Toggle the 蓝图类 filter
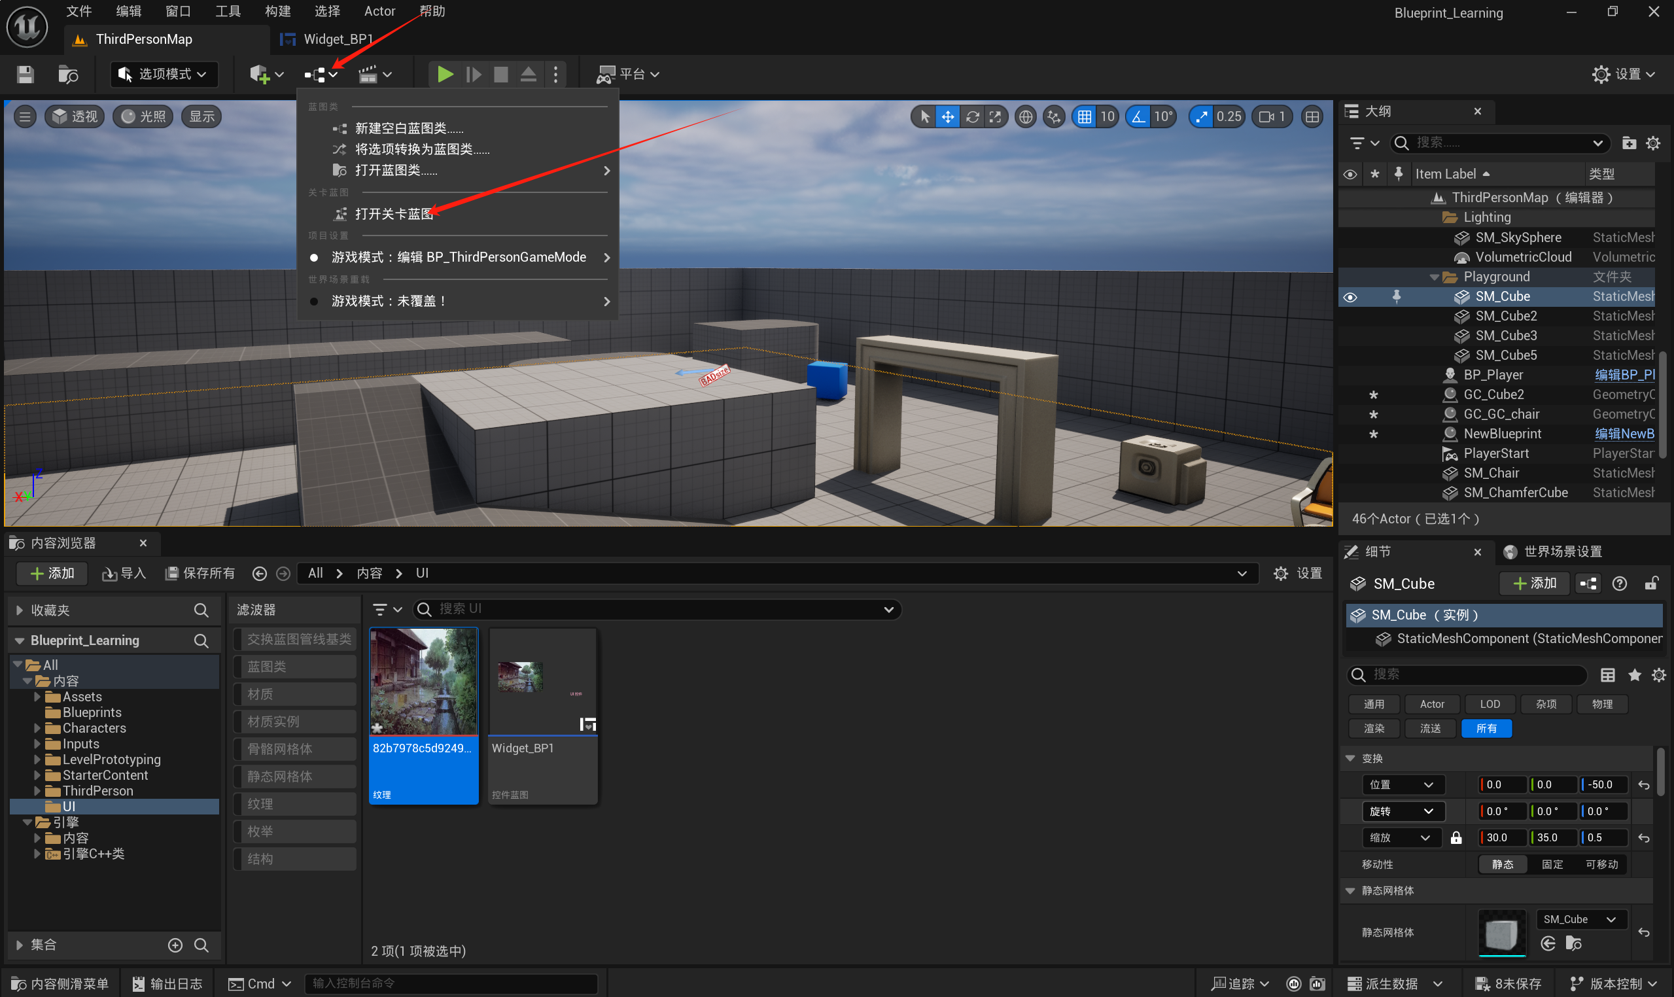Image resolution: width=1674 pixels, height=997 pixels. pos(295,667)
